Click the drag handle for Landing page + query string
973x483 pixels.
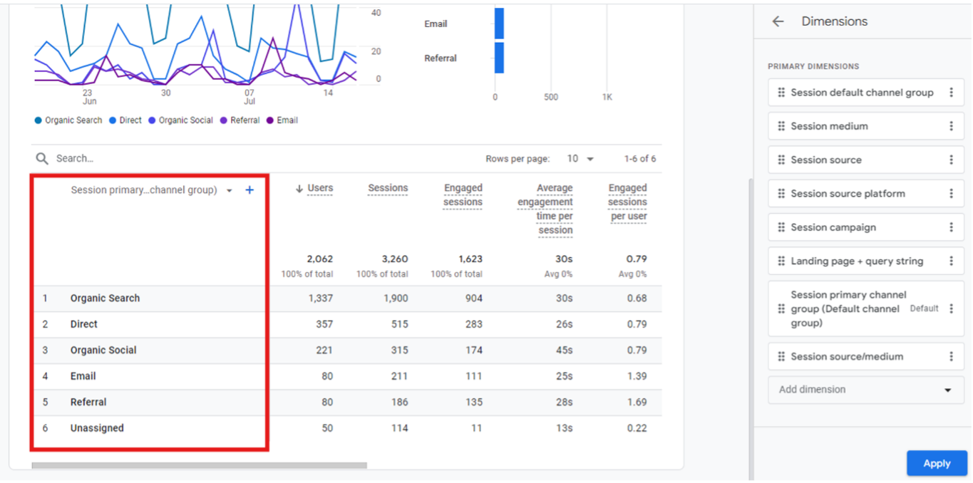[x=781, y=261]
